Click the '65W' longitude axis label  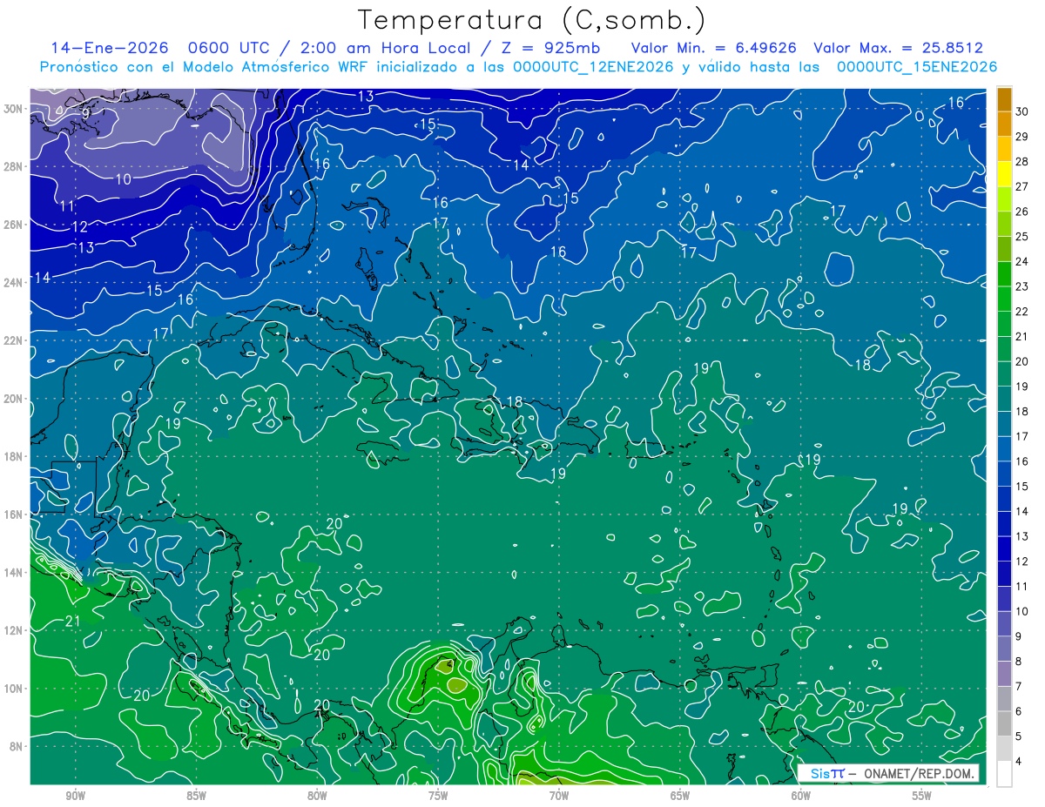click(x=680, y=795)
